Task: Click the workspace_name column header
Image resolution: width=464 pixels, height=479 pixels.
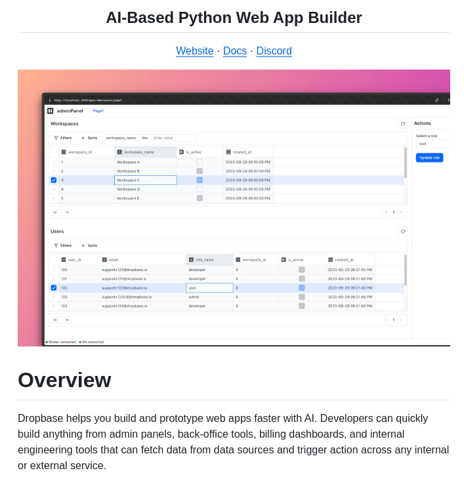Action: point(146,152)
